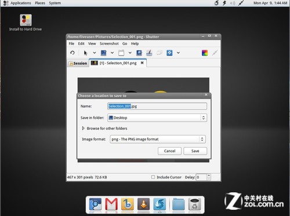
Task: Open the File menu in Shutter
Action: [x=71, y=43]
